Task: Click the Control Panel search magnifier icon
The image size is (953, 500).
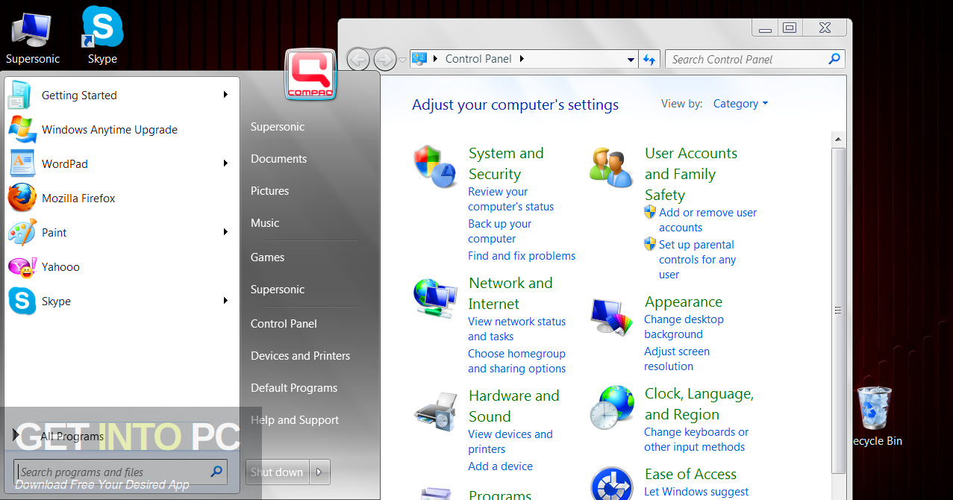Action: click(x=834, y=59)
